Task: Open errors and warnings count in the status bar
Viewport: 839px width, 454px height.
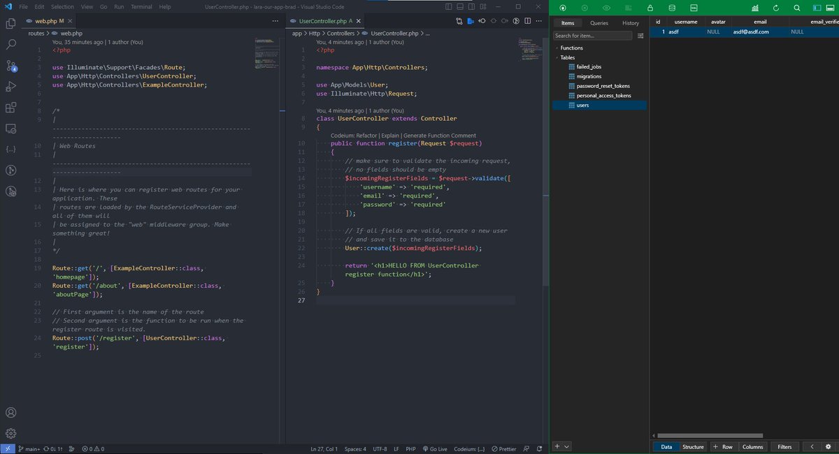Action: pyautogui.click(x=92, y=448)
